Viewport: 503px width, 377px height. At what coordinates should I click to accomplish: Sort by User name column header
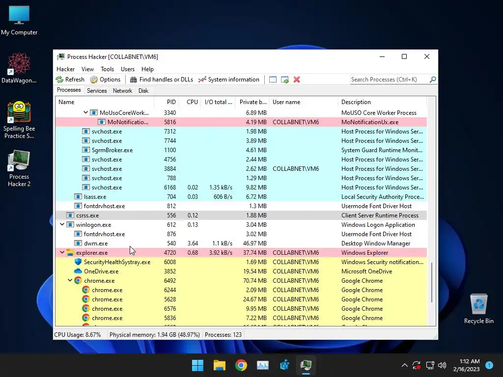(304, 102)
